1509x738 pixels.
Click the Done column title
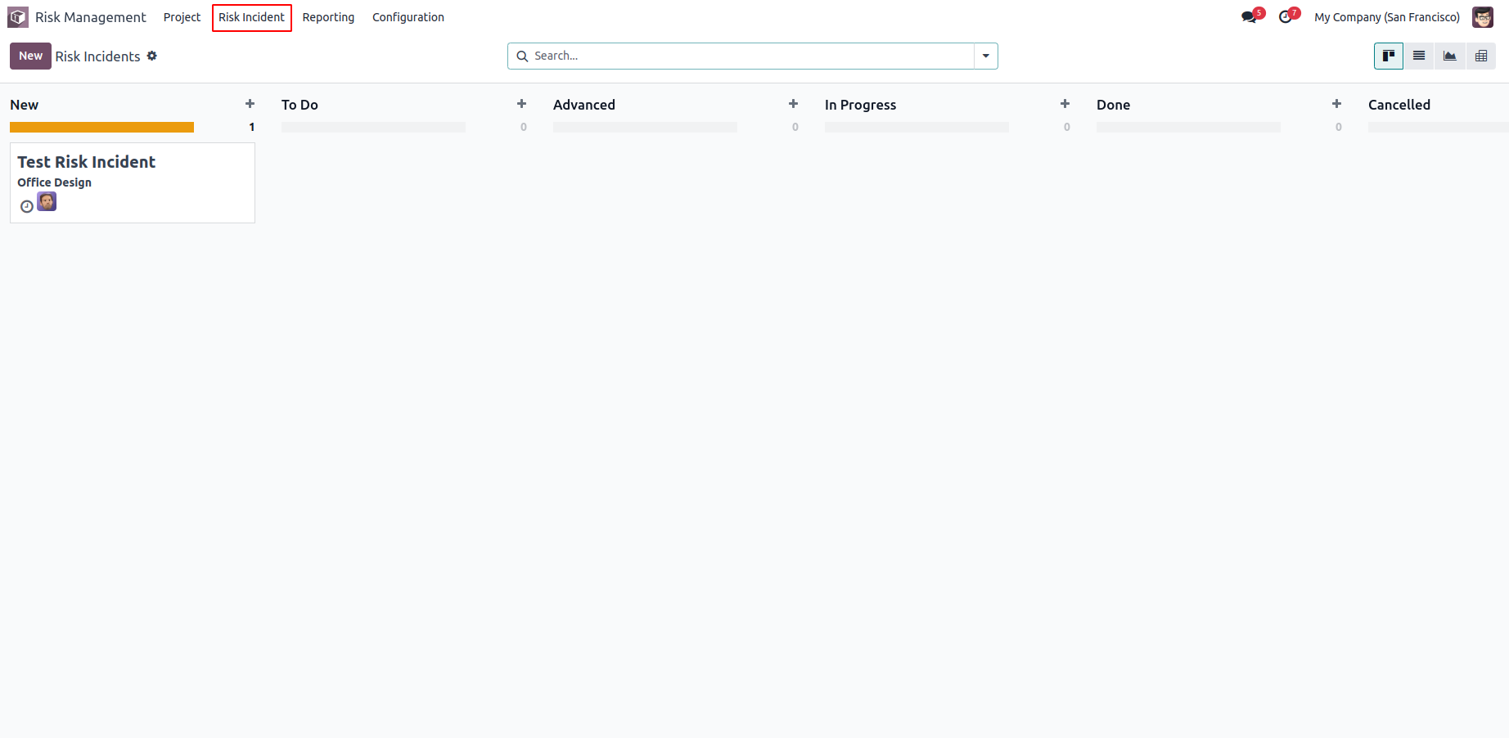coord(1113,105)
